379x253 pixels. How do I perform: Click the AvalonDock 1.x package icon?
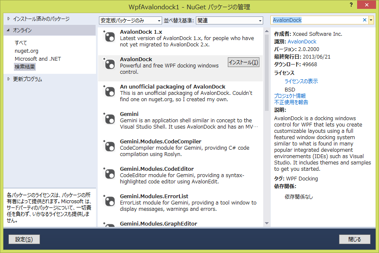pyautogui.click(x=110, y=37)
